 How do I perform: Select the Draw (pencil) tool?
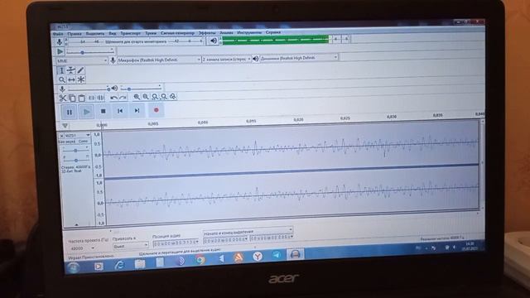click(80, 70)
